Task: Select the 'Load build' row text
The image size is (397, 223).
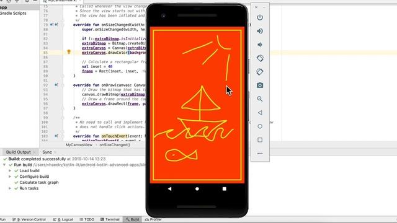Action: click(x=29, y=171)
